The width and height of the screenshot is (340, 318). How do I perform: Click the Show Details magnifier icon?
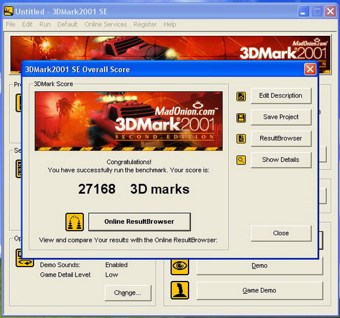[x=241, y=160]
